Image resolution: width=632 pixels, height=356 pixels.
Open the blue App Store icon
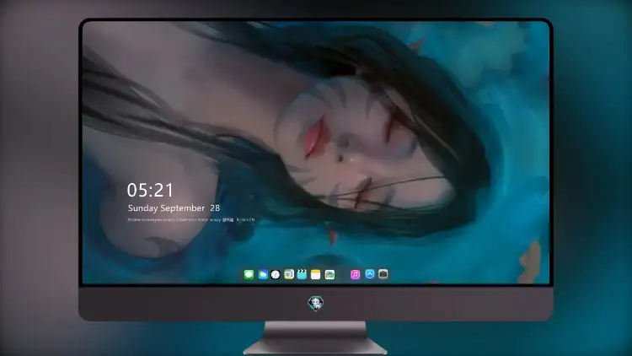click(370, 274)
